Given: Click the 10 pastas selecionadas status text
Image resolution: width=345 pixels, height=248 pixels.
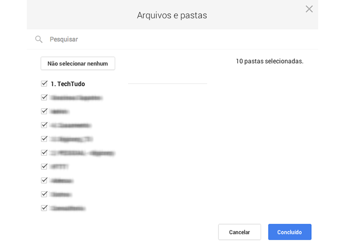Looking at the screenshot, I should pyautogui.click(x=270, y=61).
